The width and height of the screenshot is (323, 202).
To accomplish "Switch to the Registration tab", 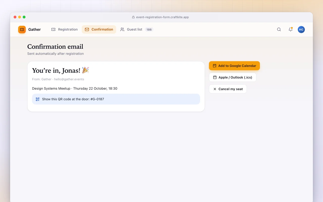I will (x=64, y=29).
